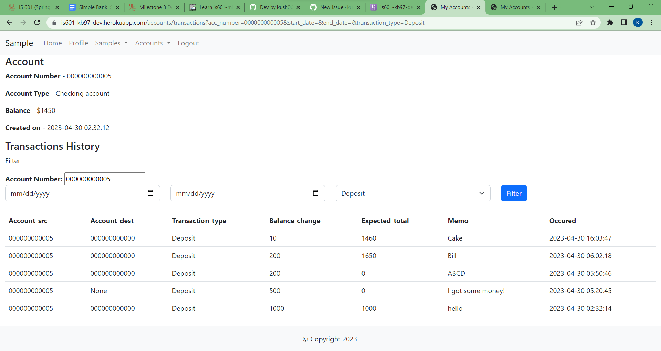Click the browser back navigation arrow
The image size is (661, 351).
click(x=9, y=22)
